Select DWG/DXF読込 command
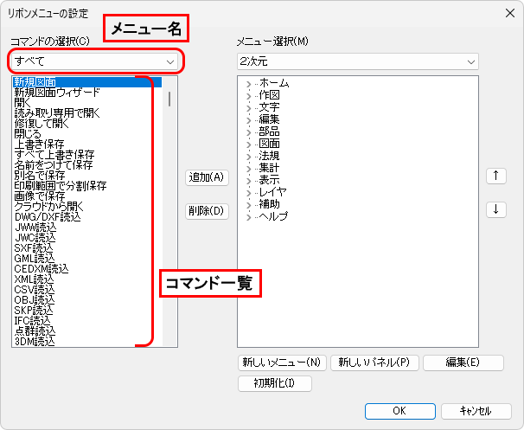The height and width of the screenshot is (430, 524). [x=86, y=216]
